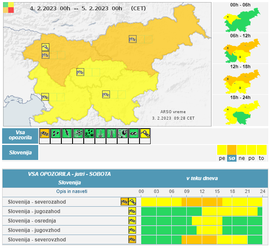Click the 'ARSO vreme' label on map
The image size is (270, 250).
coord(173,112)
